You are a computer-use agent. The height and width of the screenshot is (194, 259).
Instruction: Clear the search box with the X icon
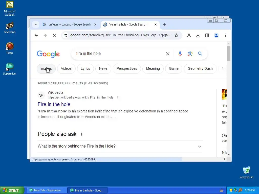[x=167, y=54]
